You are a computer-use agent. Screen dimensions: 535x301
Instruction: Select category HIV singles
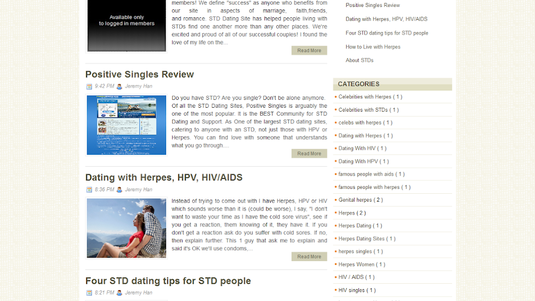point(352,291)
